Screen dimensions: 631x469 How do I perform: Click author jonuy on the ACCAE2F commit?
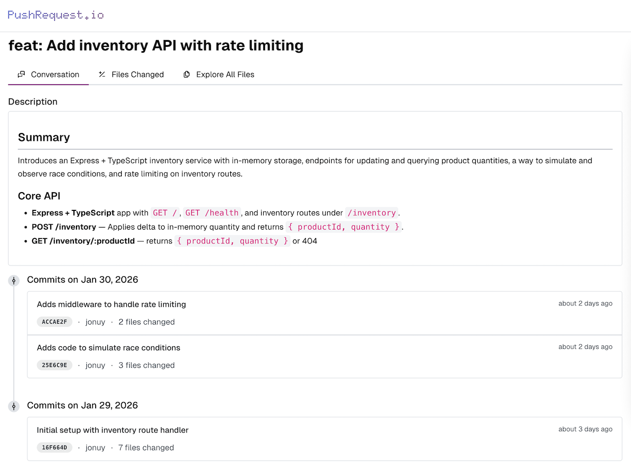[x=95, y=322]
